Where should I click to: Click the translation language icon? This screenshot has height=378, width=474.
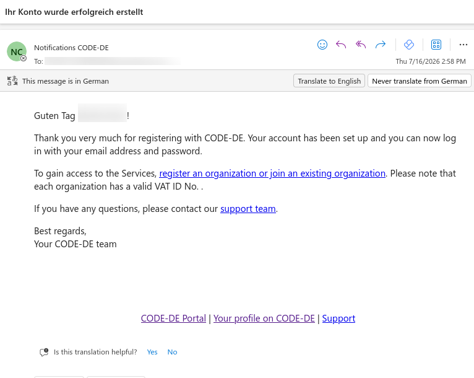(x=12, y=81)
